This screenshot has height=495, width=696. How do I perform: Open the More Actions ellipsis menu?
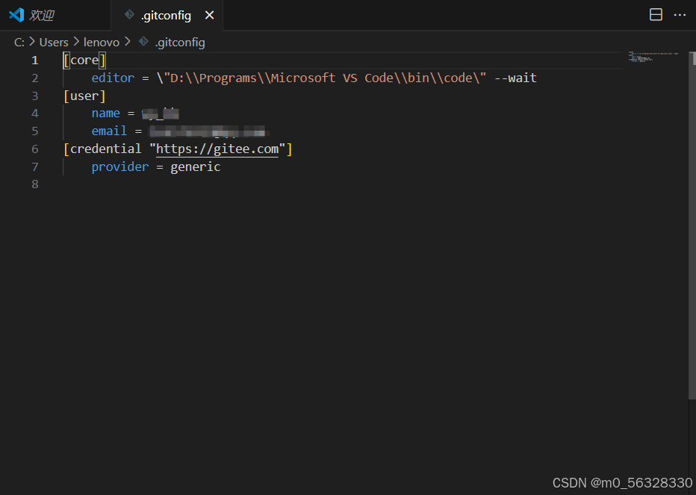click(x=680, y=14)
